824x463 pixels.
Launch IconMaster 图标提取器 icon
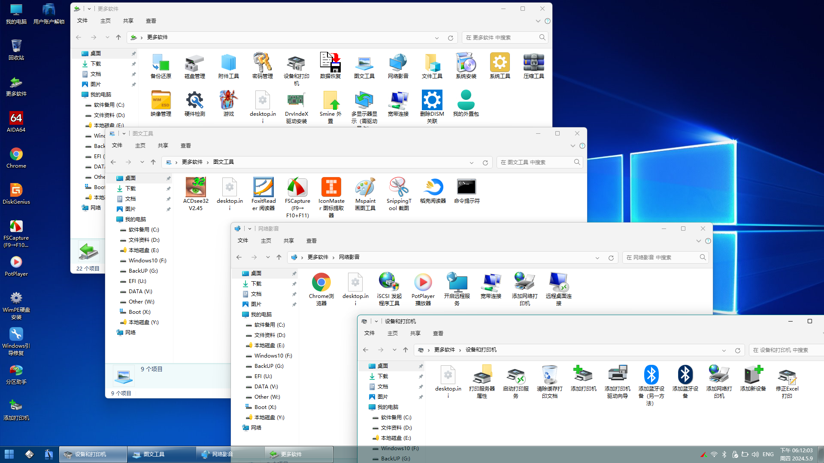(x=331, y=198)
